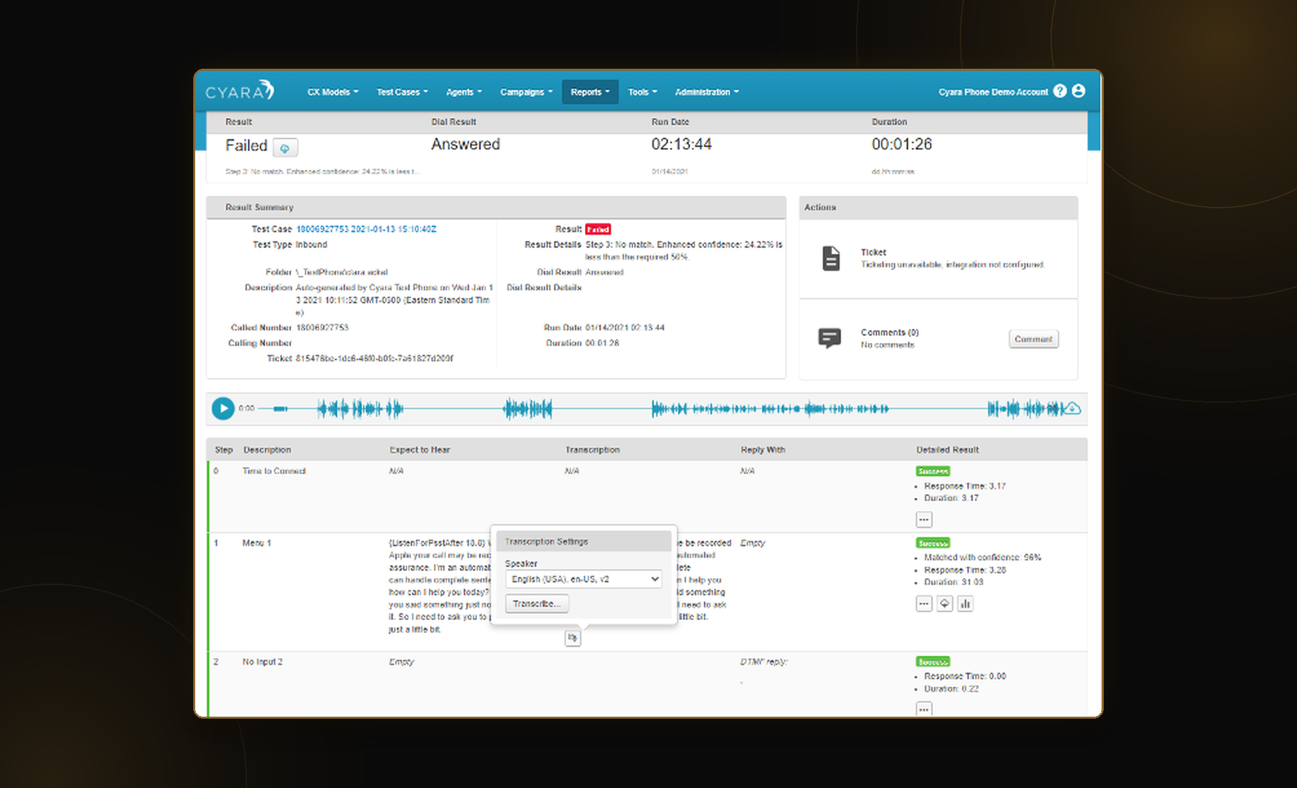The height and width of the screenshot is (788, 1297).
Task: Open the help question mark icon
Action: pyautogui.click(x=1060, y=91)
